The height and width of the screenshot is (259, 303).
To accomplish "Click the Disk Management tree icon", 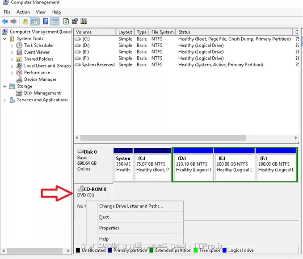I will click(x=19, y=93).
